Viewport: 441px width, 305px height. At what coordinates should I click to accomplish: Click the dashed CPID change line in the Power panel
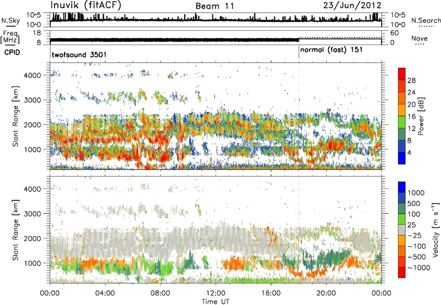tap(299, 116)
